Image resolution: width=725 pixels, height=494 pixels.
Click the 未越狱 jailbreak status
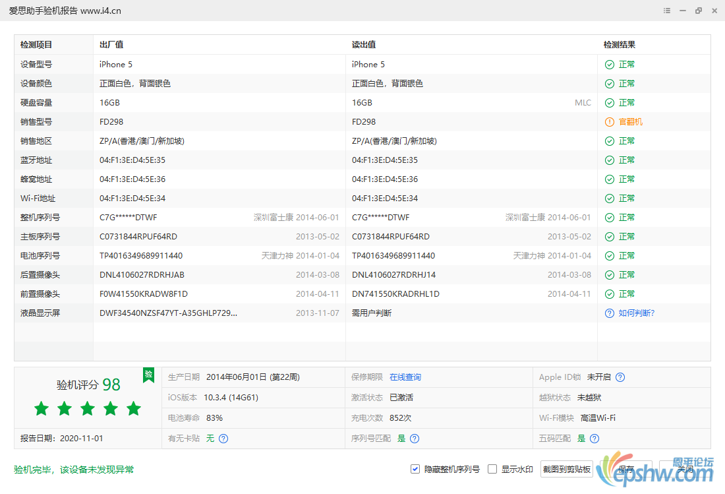(x=589, y=397)
